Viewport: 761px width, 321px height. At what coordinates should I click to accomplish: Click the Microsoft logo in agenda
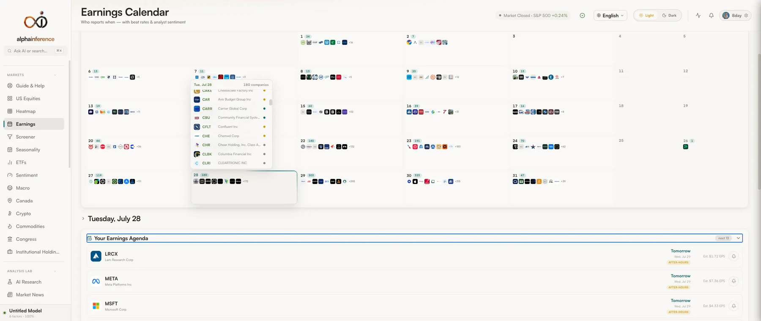click(96, 305)
